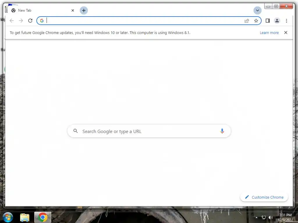The height and width of the screenshot is (223, 298).
Task: Reload the current page
Action: coord(30,21)
